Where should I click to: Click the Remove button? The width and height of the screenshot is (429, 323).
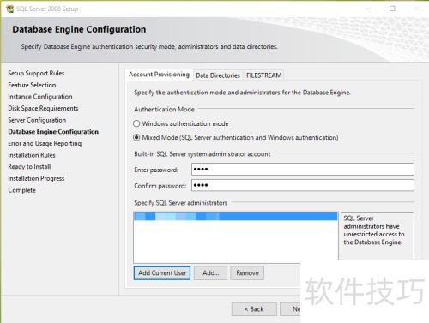pos(247,273)
